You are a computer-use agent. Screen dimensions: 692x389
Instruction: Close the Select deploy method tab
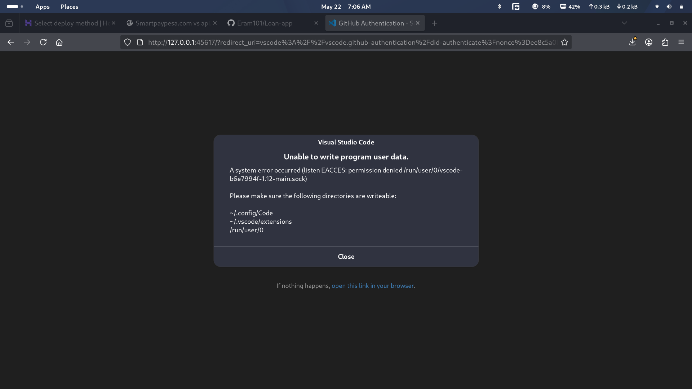114,23
